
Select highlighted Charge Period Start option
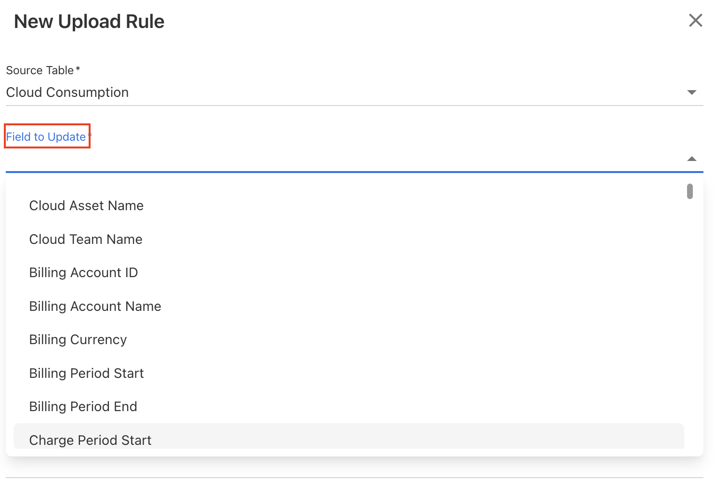pyautogui.click(x=90, y=440)
